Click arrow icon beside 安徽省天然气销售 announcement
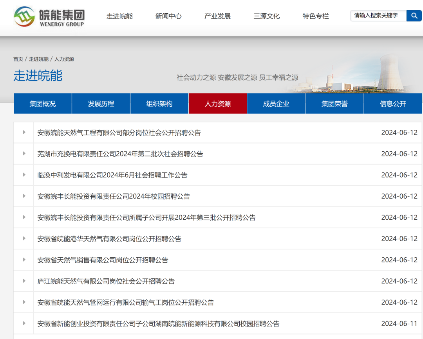423x339 pixels. tap(24, 260)
